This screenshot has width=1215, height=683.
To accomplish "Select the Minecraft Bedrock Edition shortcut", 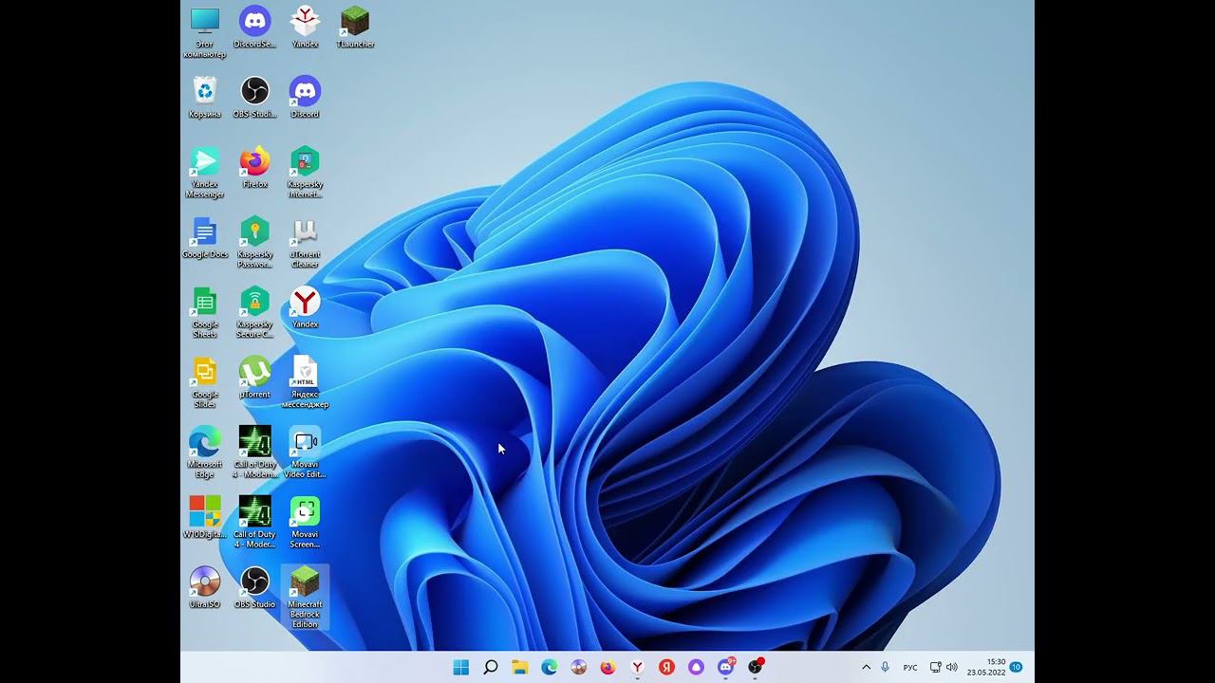I will 305,582.
